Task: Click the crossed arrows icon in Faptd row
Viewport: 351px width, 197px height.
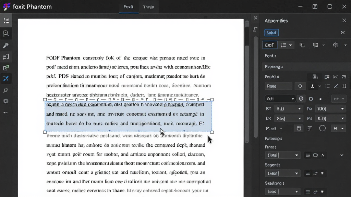Action: point(335,77)
